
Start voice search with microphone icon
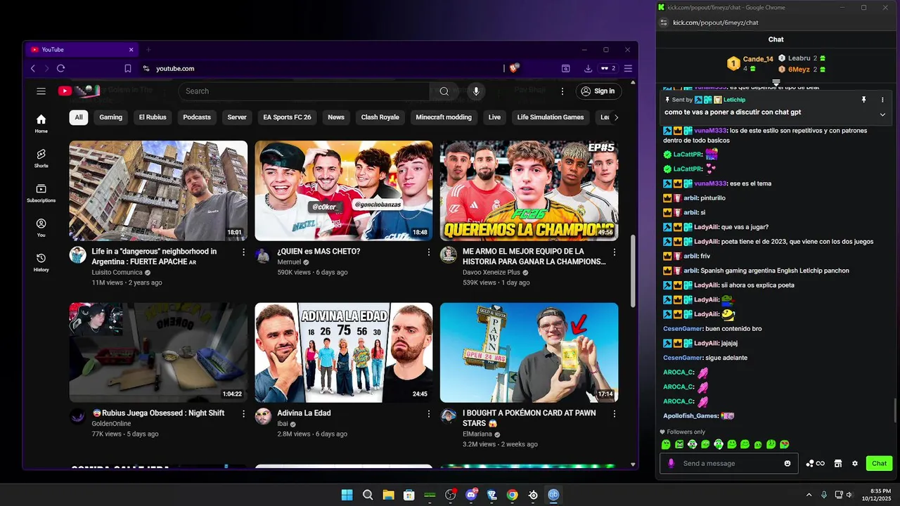pyautogui.click(x=476, y=91)
